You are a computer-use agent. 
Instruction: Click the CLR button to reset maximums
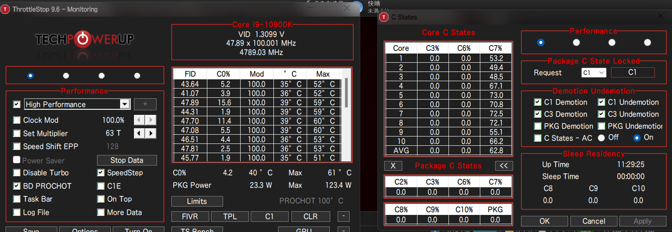[310, 217]
